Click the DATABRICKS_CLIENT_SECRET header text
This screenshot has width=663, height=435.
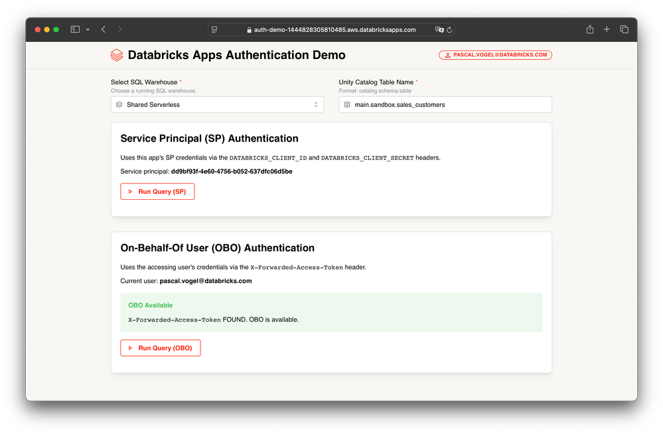pos(368,158)
